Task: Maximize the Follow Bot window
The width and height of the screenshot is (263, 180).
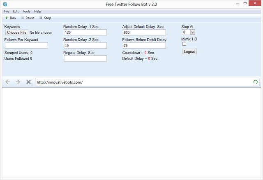Action: point(245,3)
